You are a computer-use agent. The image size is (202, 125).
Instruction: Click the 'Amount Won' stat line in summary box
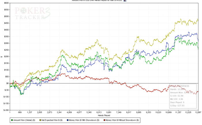click(x=181, y=93)
